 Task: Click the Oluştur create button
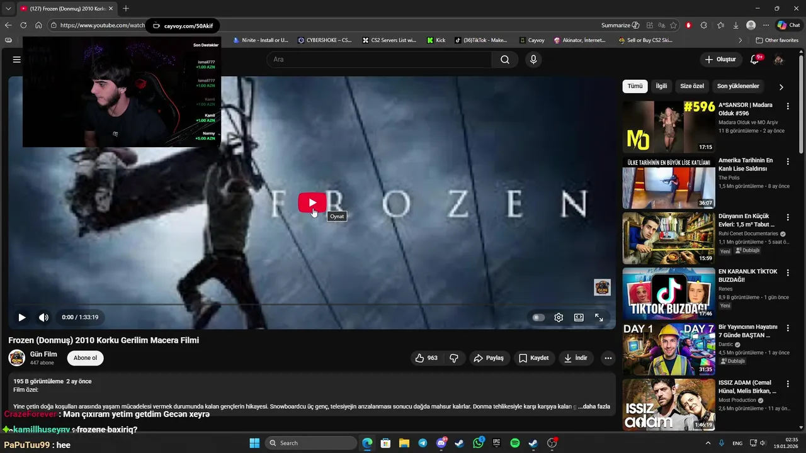pos(720,60)
